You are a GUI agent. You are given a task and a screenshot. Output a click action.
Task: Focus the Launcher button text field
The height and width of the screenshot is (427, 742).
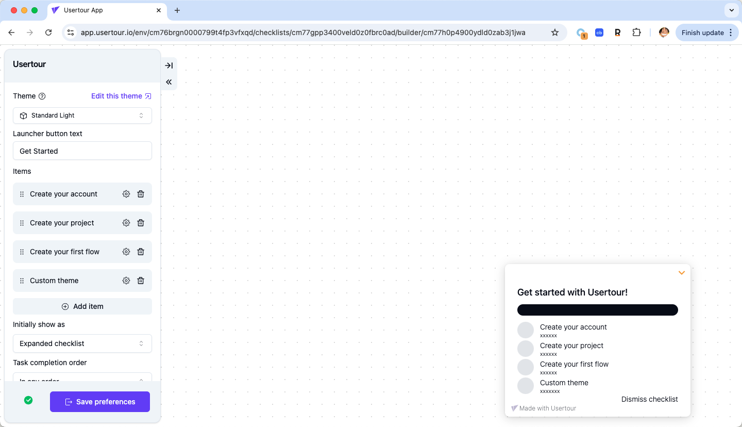82,151
